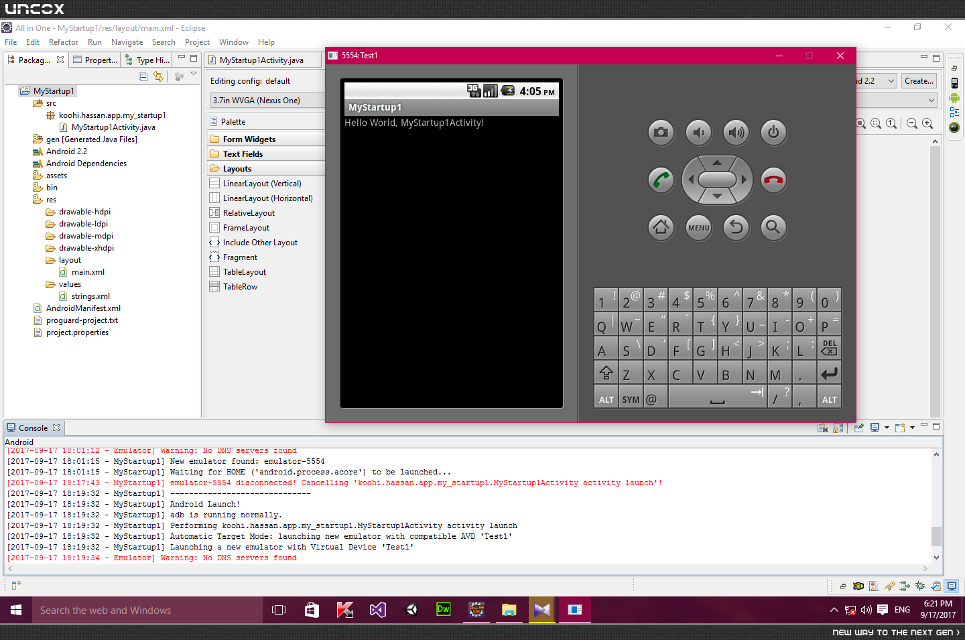The image size is (965, 640).
Task: Open Dreamweaver from the taskbar
Action: click(443, 611)
